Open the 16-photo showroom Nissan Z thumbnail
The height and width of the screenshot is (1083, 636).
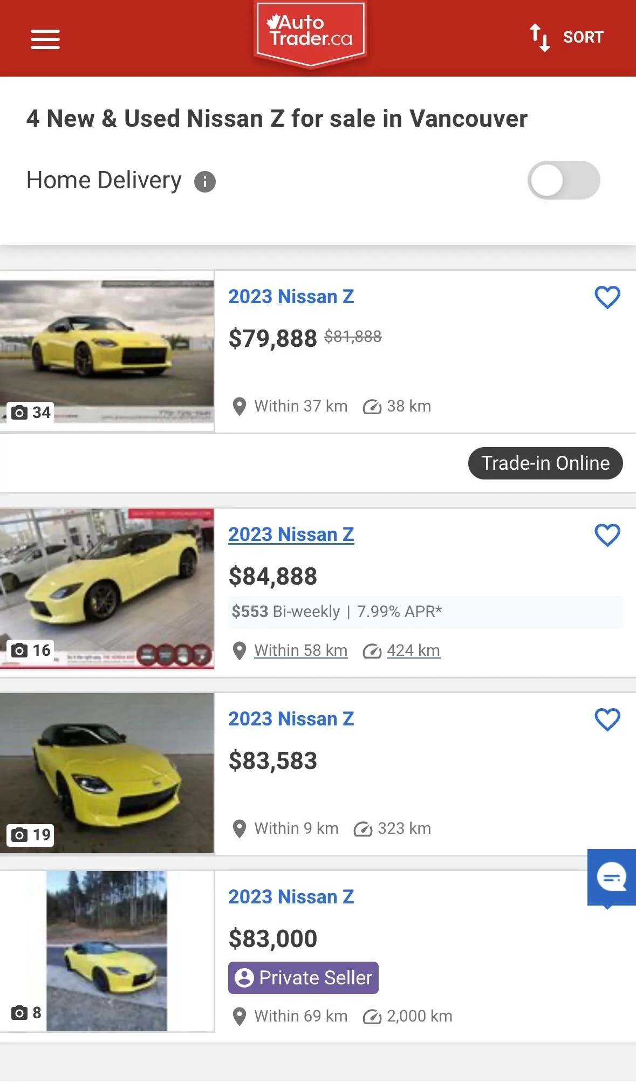107,588
